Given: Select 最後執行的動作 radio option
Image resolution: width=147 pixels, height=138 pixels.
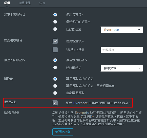Looking at the screenshot, I should tap(55, 60).
